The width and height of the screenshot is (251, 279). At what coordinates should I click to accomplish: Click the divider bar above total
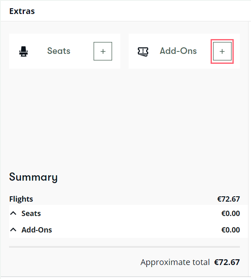click(x=124, y=247)
